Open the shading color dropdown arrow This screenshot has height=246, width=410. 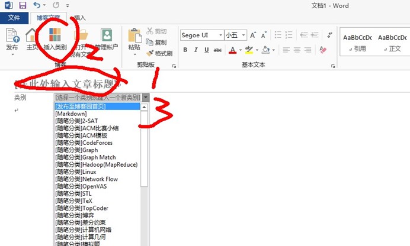274,50
